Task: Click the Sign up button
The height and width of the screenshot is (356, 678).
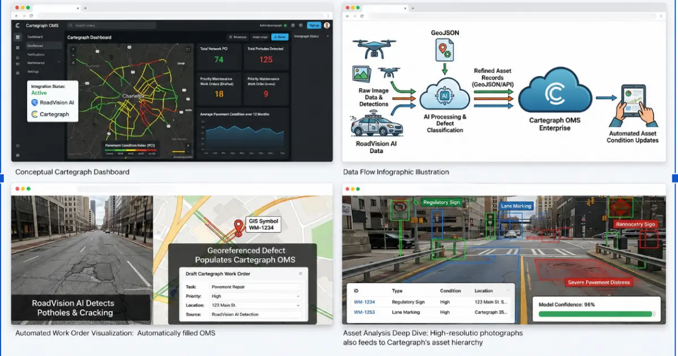Action: pos(314,25)
